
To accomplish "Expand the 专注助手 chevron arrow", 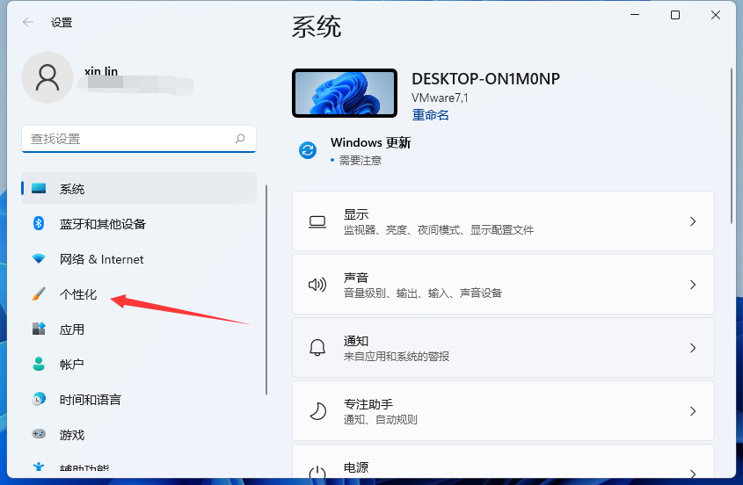I will click(693, 411).
